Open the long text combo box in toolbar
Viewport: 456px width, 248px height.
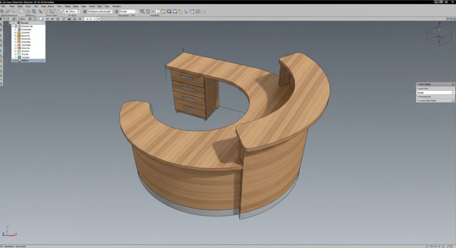click(x=99, y=11)
